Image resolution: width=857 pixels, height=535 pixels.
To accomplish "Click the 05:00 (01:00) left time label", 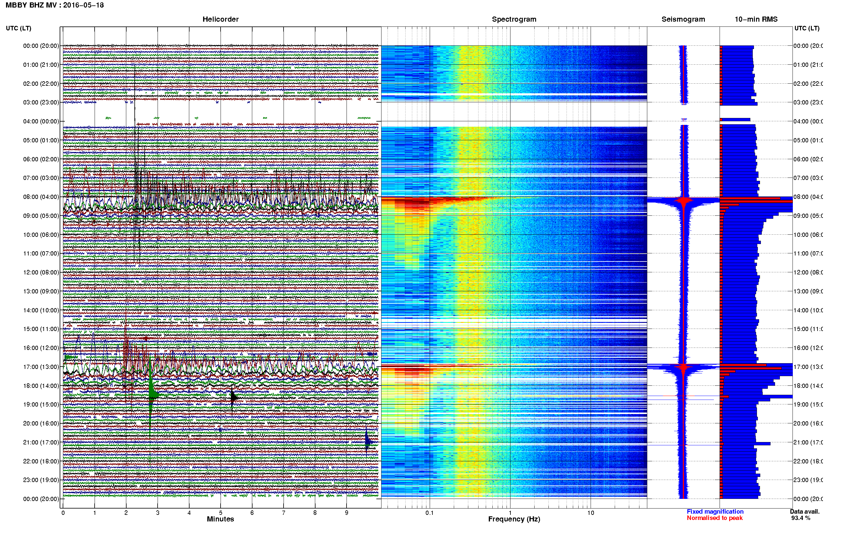I will (41, 141).
